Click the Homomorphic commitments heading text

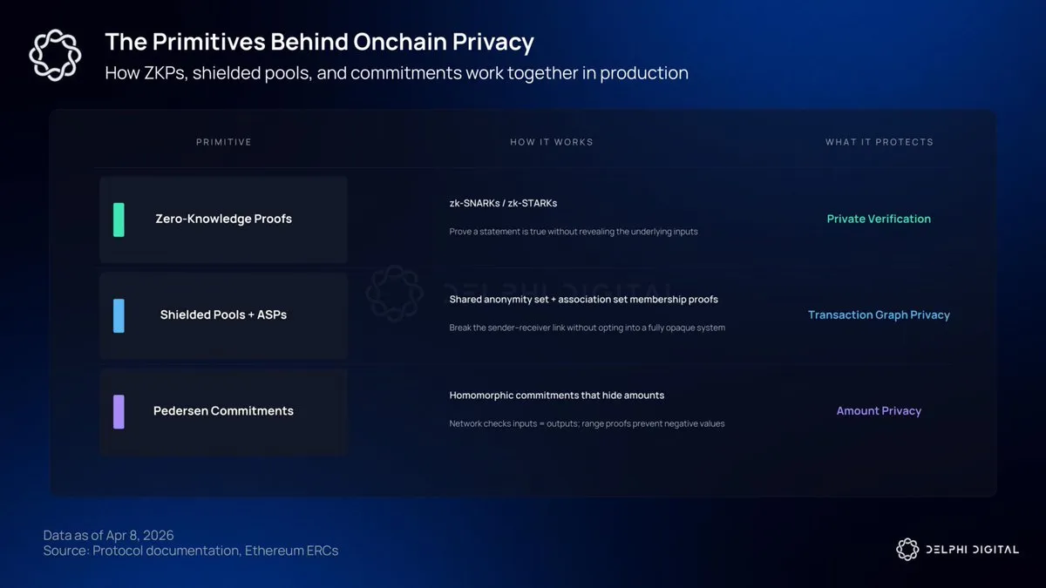(x=556, y=395)
